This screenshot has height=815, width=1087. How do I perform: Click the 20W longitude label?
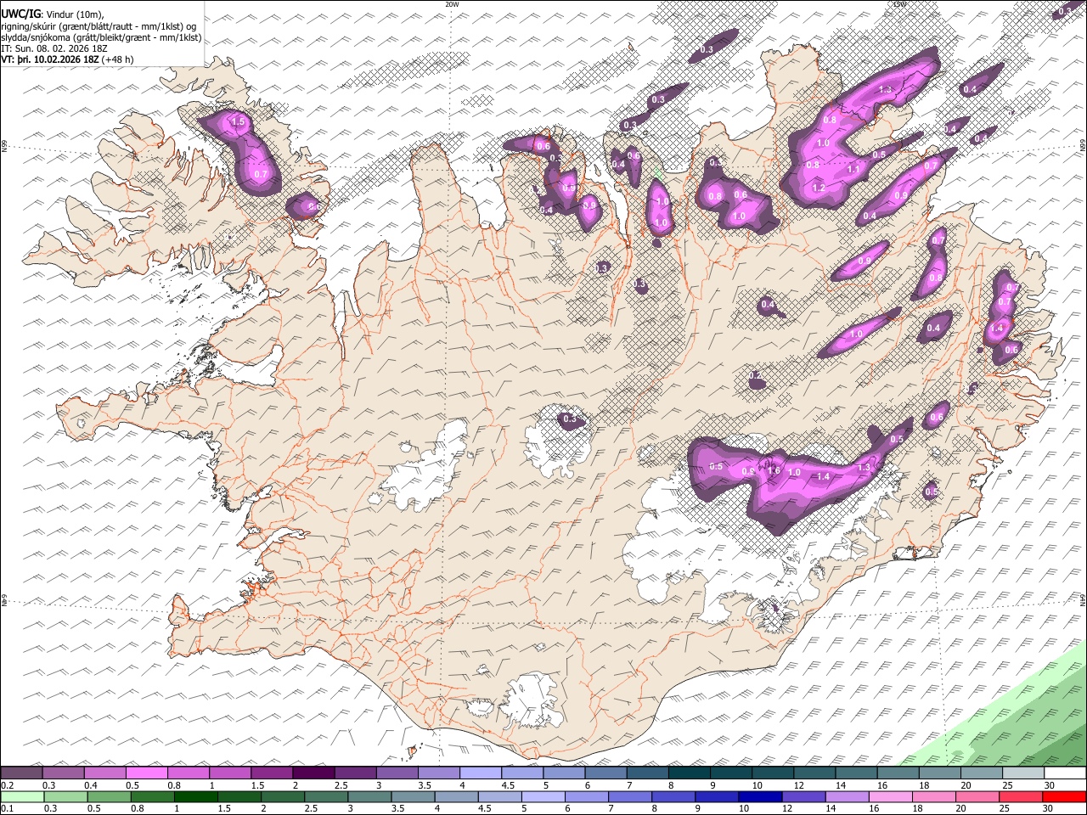pyautogui.click(x=452, y=4)
